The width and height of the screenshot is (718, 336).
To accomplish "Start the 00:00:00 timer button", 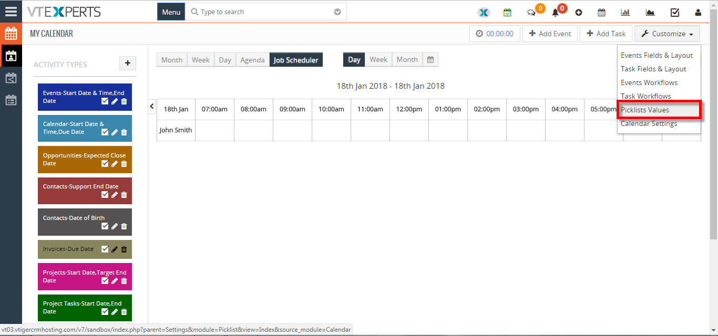I will point(495,34).
